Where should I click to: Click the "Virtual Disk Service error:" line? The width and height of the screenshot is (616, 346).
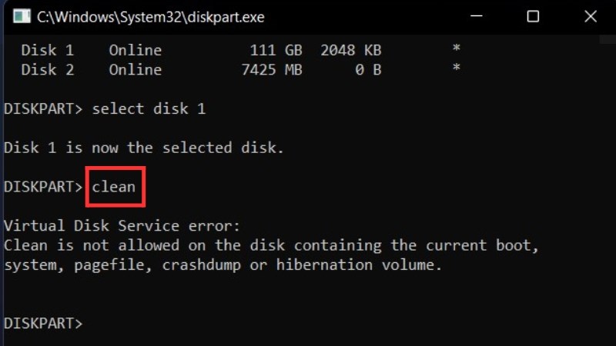[x=122, y=226]
